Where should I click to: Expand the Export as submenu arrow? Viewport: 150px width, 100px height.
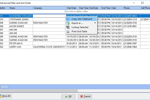(95, 23)
